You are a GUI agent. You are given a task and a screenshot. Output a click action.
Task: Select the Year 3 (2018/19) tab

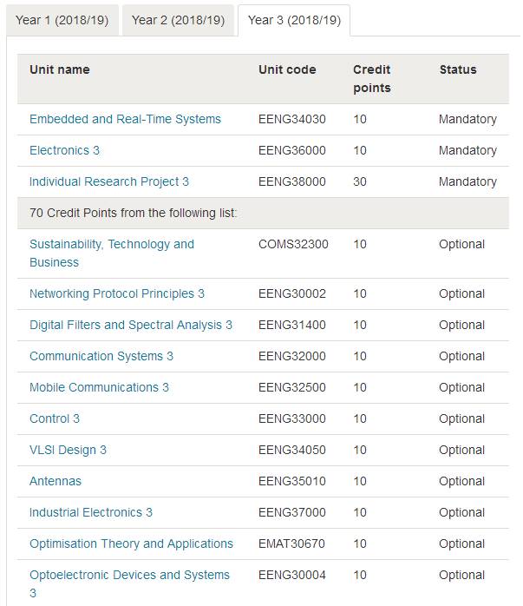[x=294, y=20]
